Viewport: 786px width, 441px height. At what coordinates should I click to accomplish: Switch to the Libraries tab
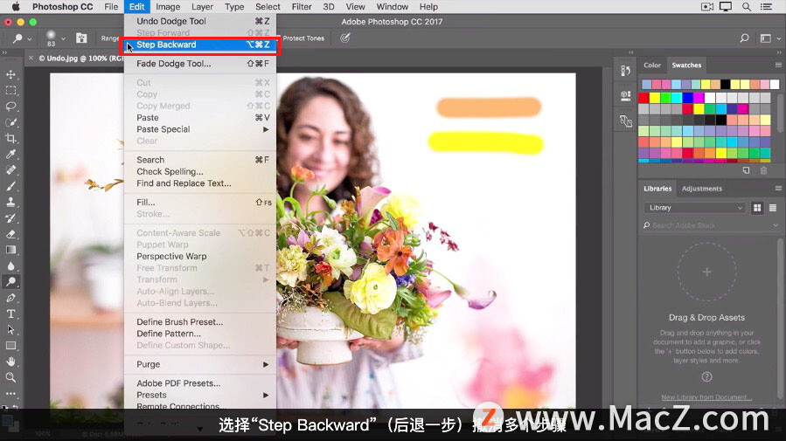click(657, 189)
